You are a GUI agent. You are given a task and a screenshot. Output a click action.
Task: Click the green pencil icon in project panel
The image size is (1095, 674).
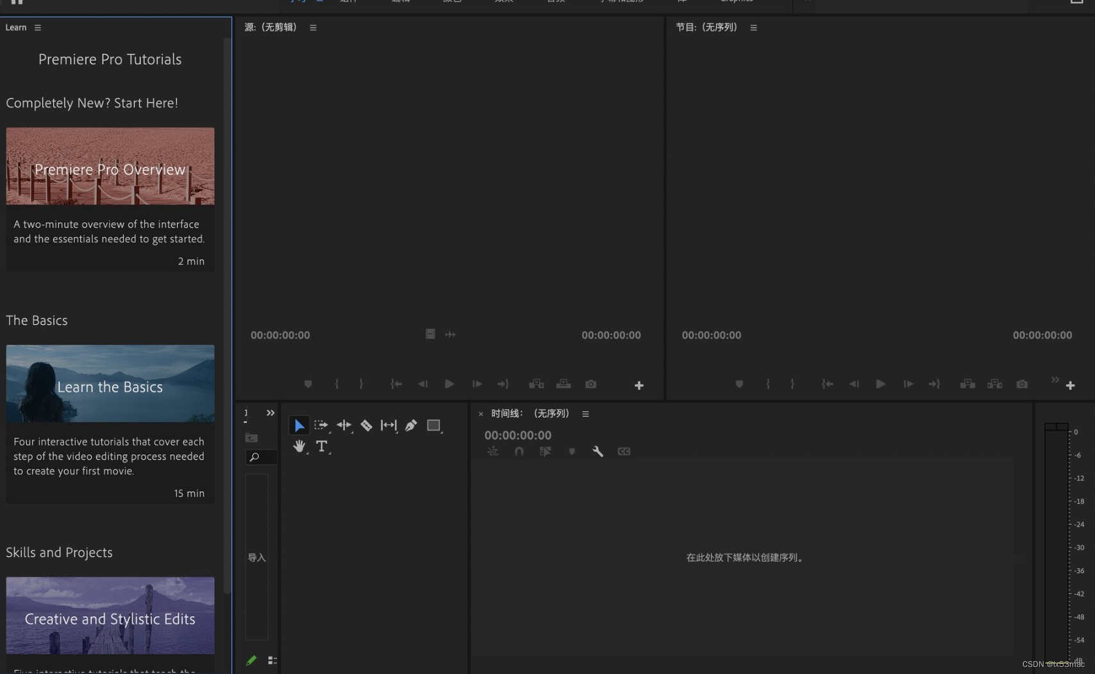click(251, 660)
